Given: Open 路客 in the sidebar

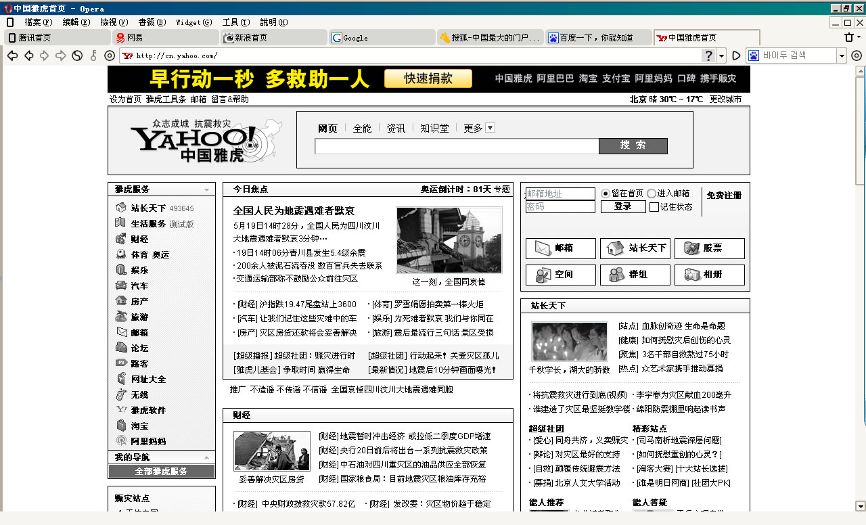Looking at the screenshot, I should pos(139,363).
